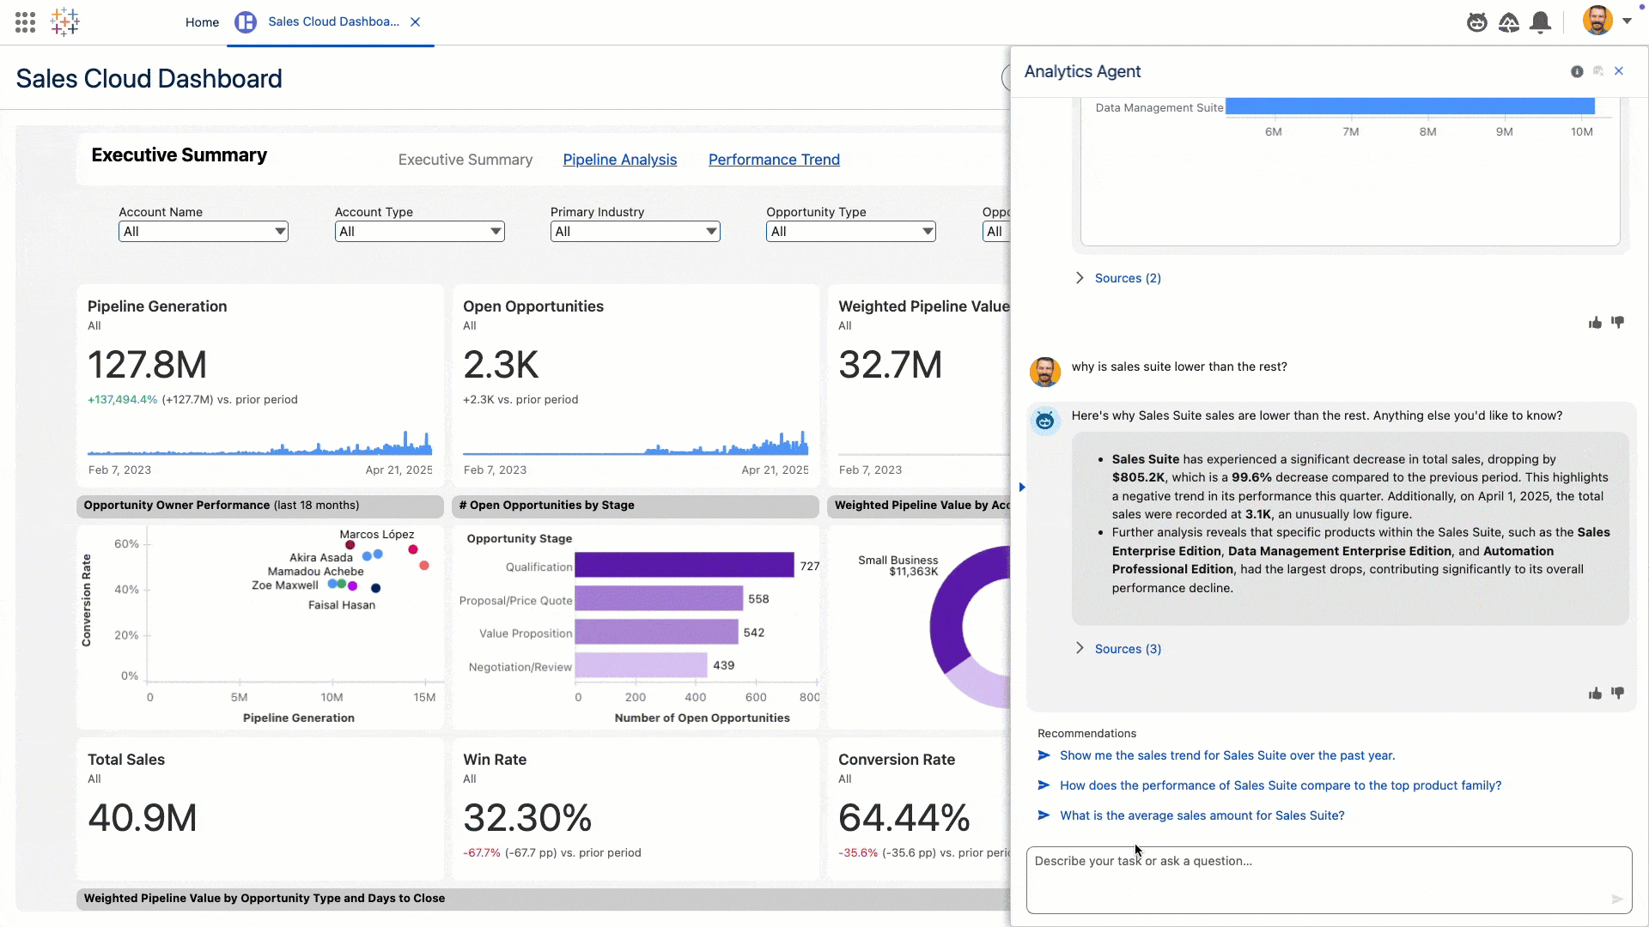Switch to the Performance Trend tab
Screen dimensions: 1649x927
(774, 160)
